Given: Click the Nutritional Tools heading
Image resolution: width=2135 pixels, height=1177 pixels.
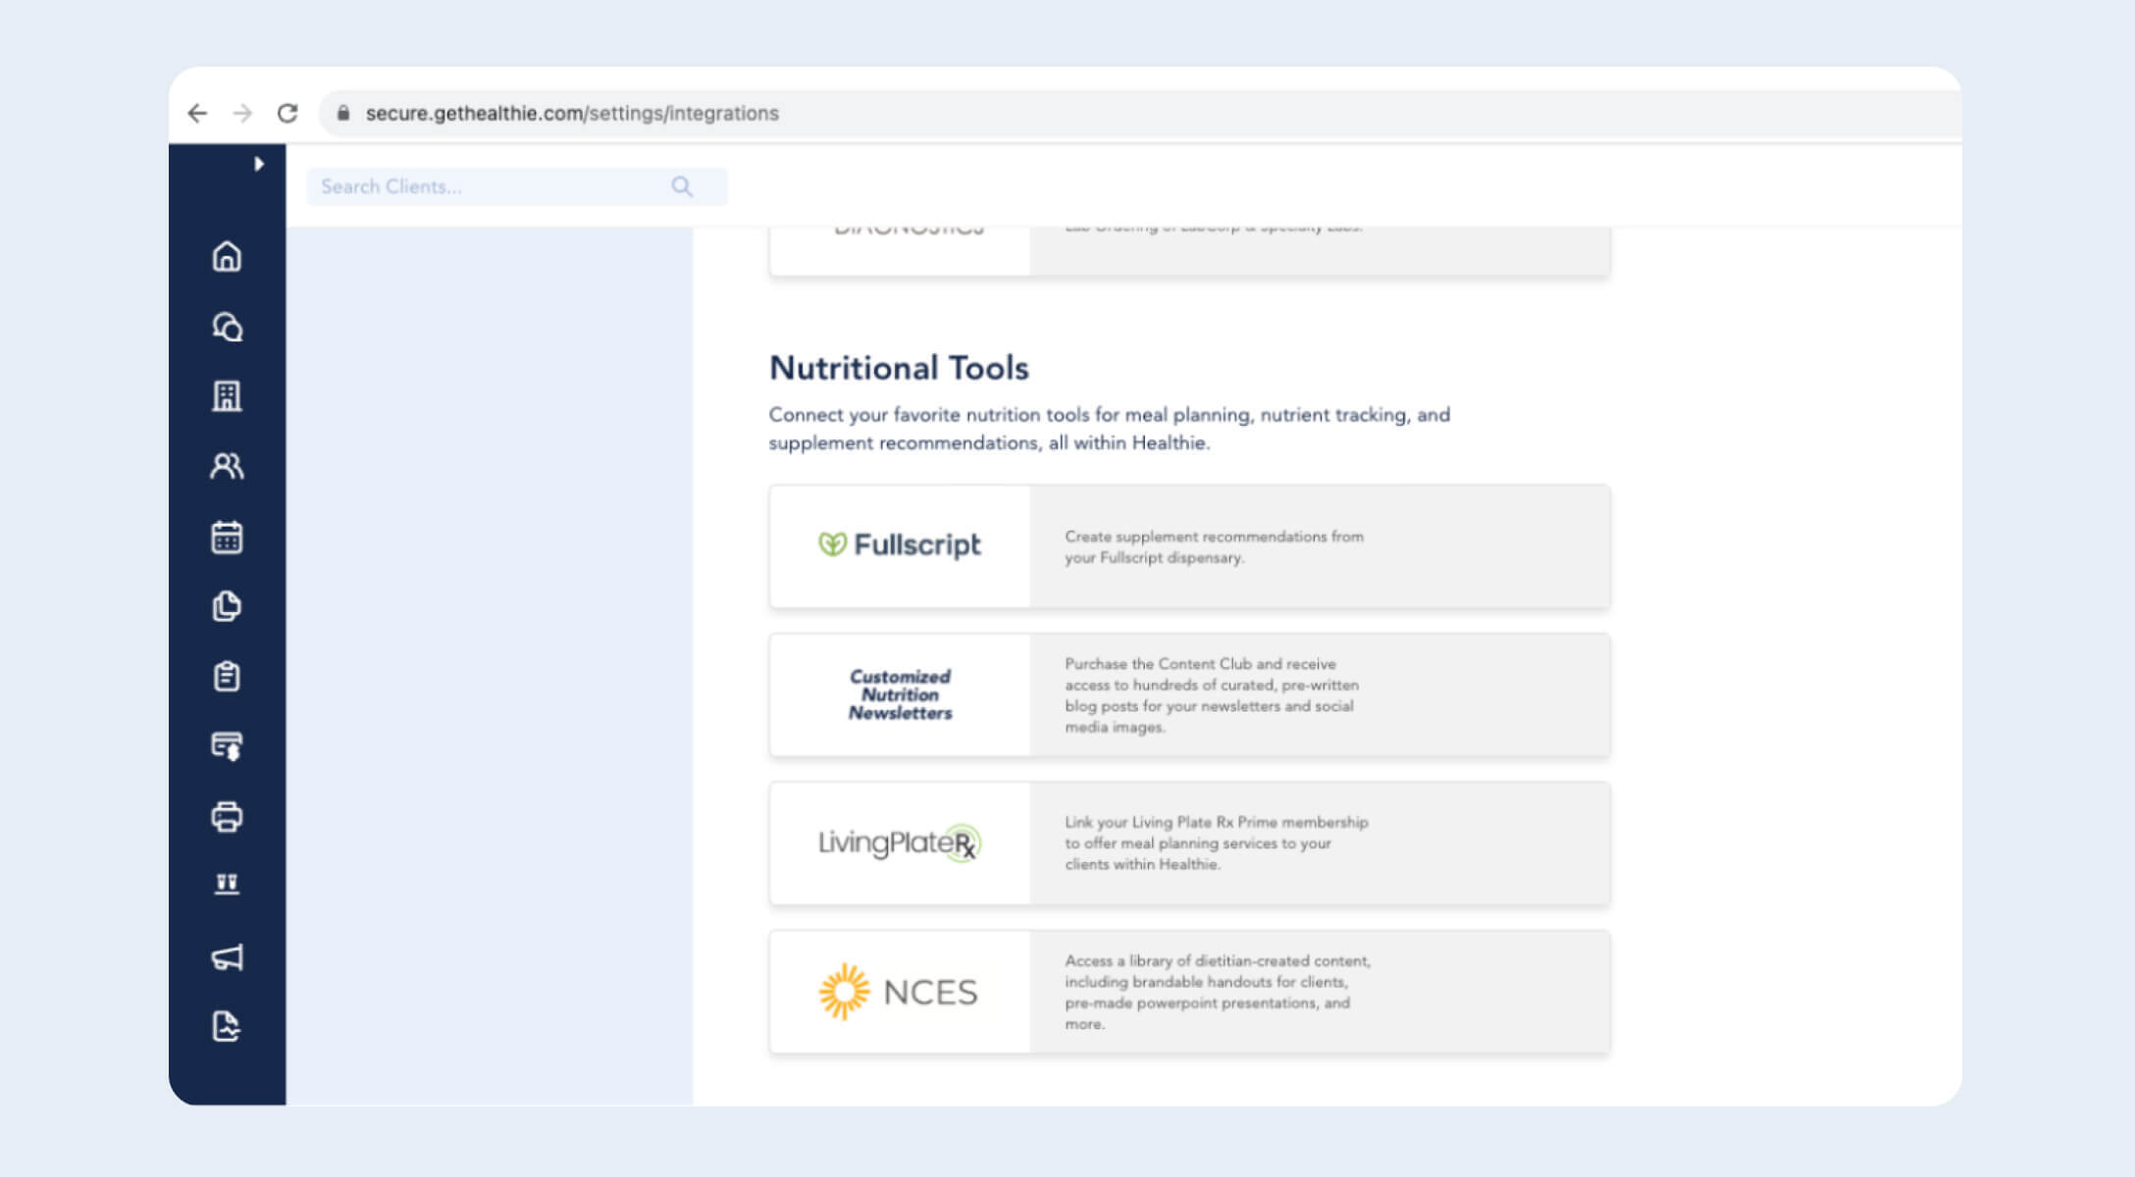Looking at the screenshot, I should click(x=899, y=368).
